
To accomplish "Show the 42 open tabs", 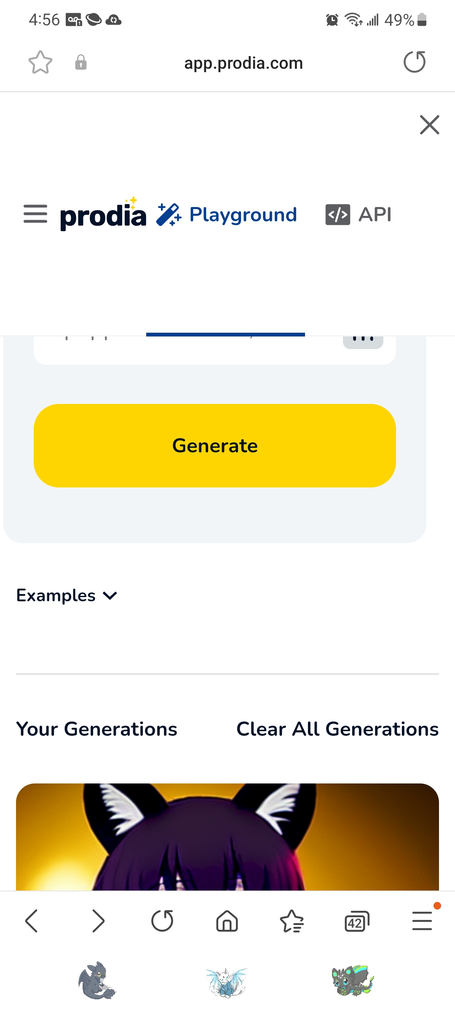I will tap(356, 921).
